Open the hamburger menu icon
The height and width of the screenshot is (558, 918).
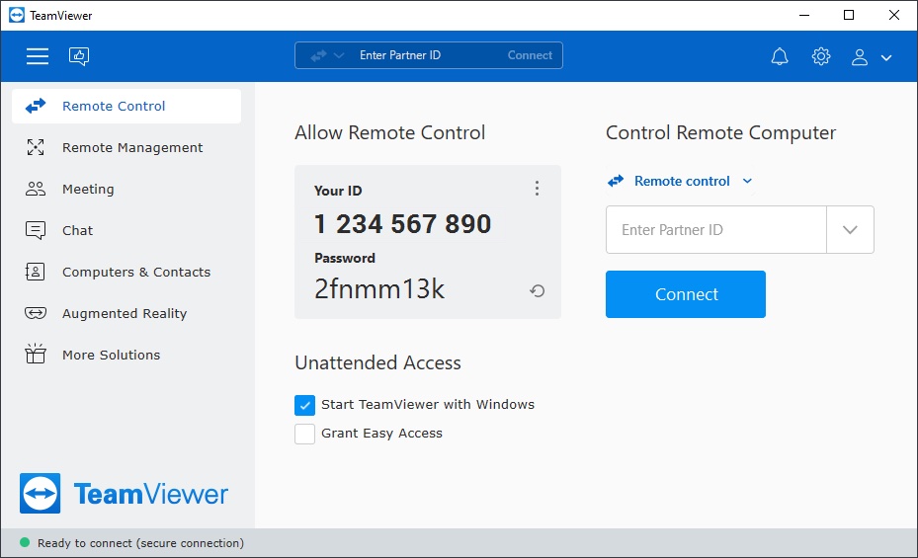point(38,56)
